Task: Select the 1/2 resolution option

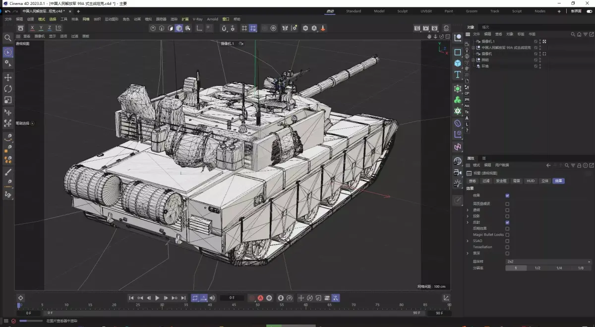Action: [537, 268]
